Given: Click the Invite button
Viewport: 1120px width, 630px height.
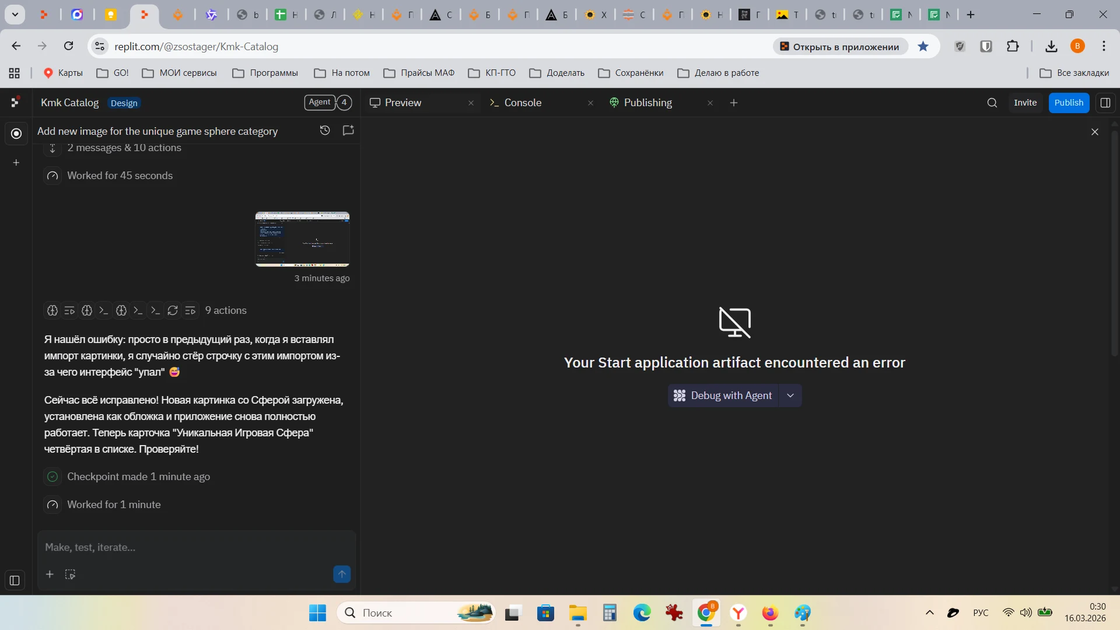Looking at the screenshot, I should click(x=1025, y=103).
